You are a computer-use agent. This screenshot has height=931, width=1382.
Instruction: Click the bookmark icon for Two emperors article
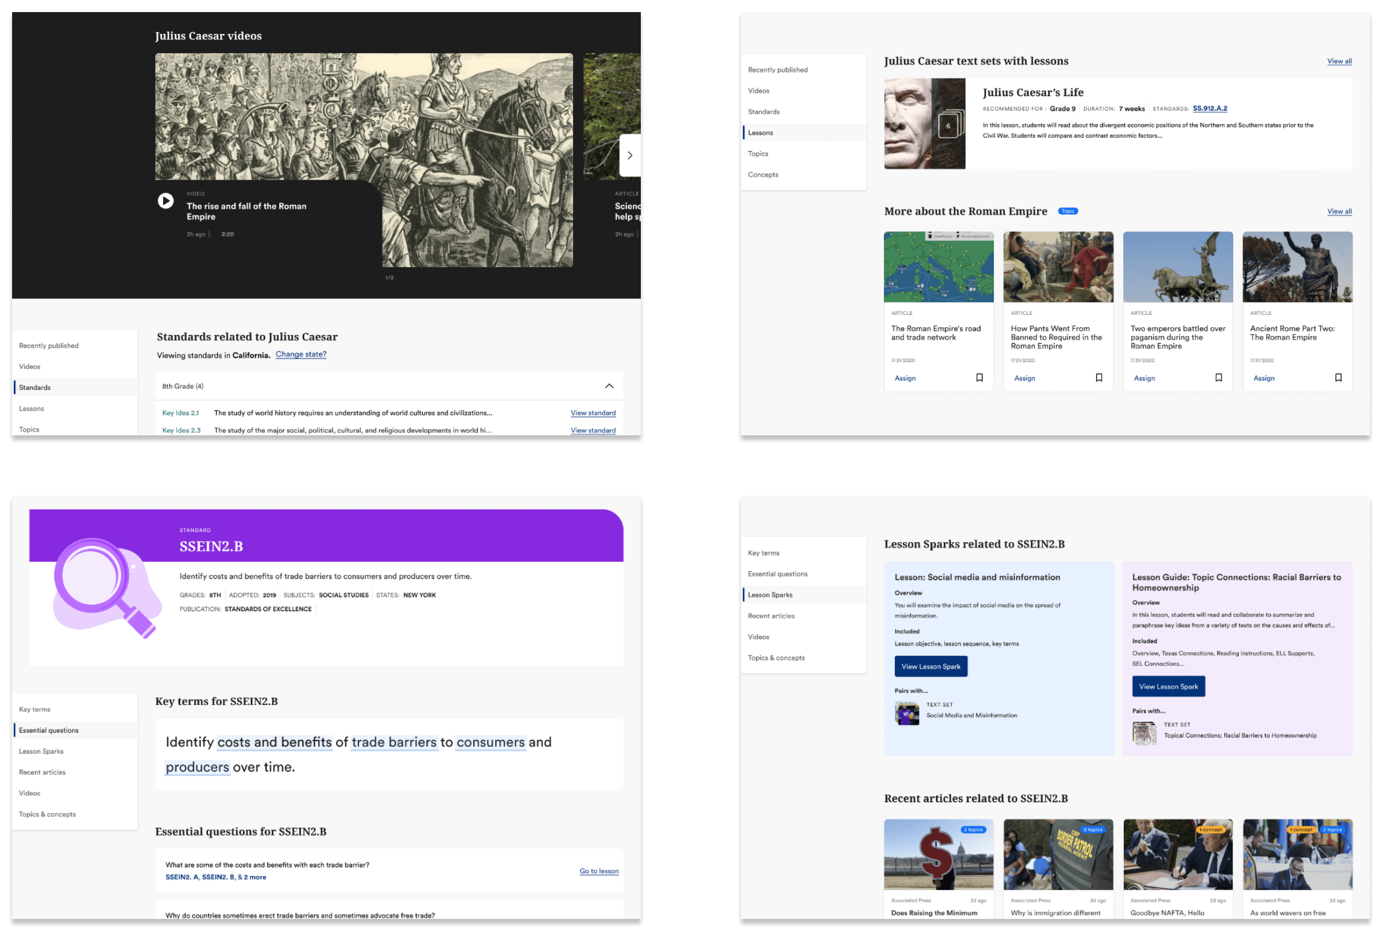coord(1218,378)
